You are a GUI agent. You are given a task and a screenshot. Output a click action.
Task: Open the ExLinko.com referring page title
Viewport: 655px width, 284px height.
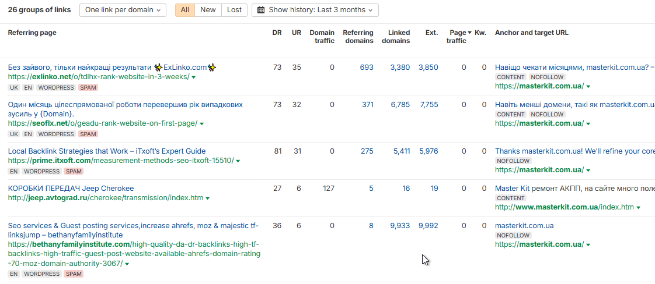click(x=112, y=68)
